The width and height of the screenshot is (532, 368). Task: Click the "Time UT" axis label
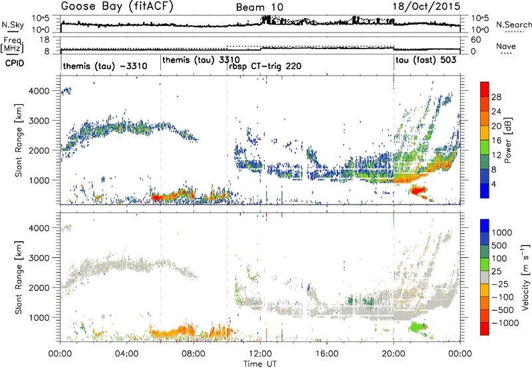pos(260,364)
